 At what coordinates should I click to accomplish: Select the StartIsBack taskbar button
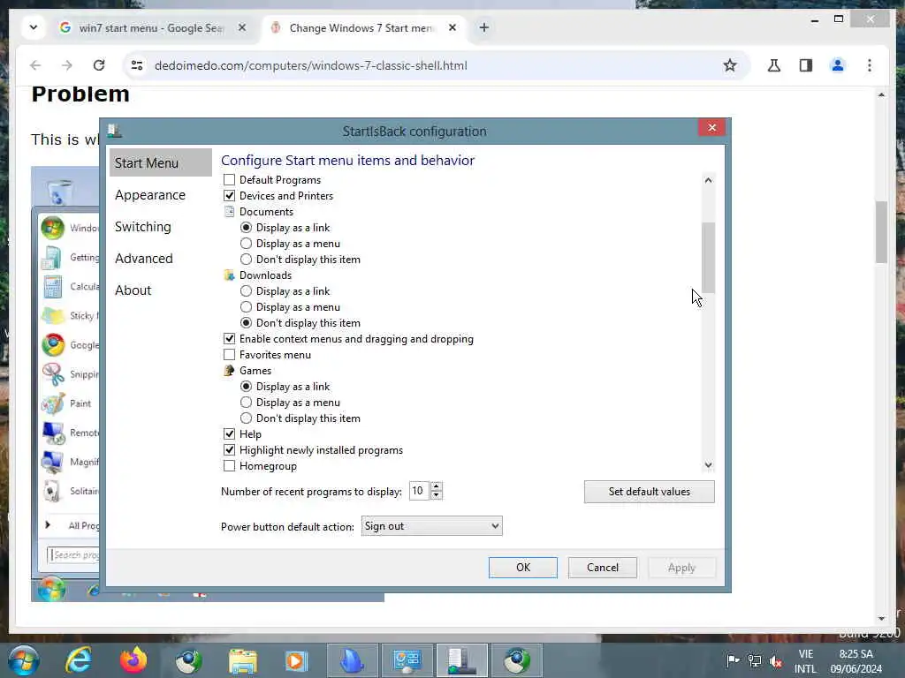(461, 660)
